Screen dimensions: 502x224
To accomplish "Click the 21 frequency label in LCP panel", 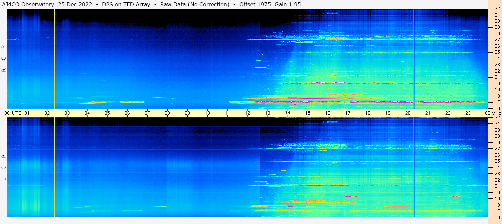I will pyautogui.click(x=497, y=186).
